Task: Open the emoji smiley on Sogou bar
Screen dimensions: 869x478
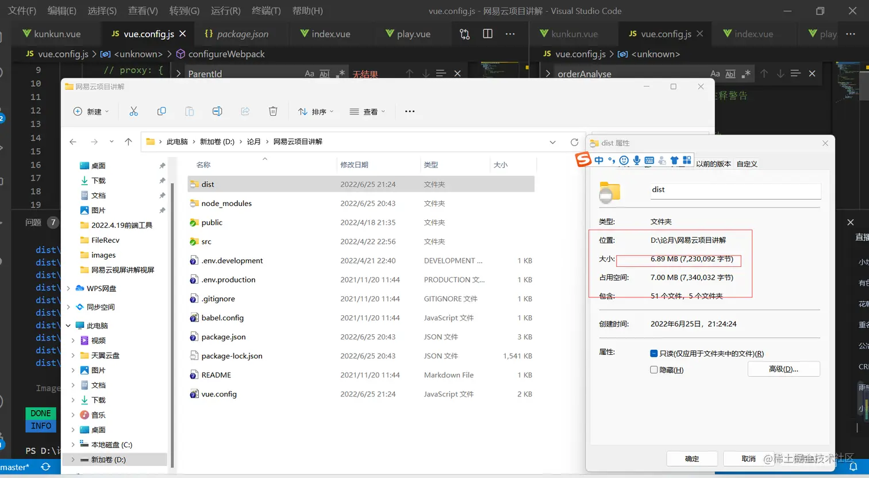Action: pos(624,160)
